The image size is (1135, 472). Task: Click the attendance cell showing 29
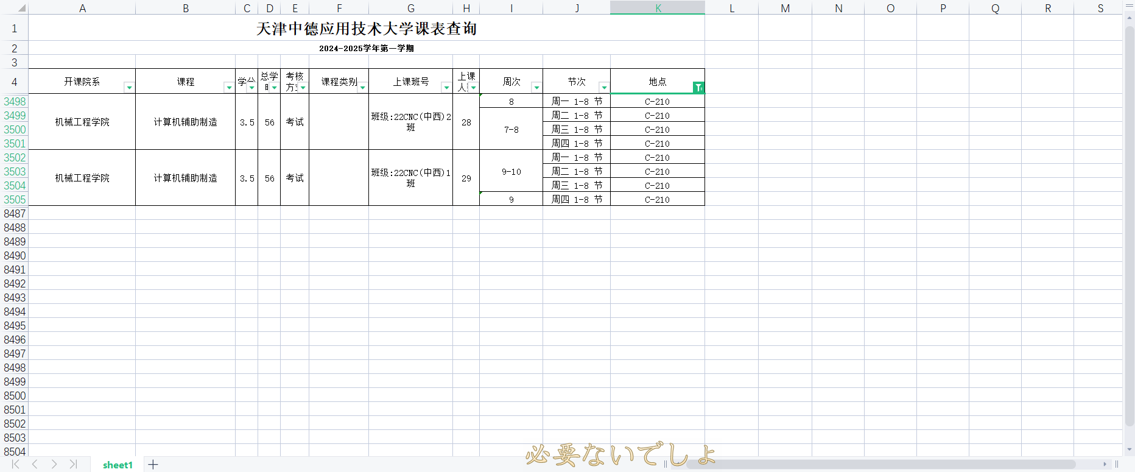(x=466, y=178)
